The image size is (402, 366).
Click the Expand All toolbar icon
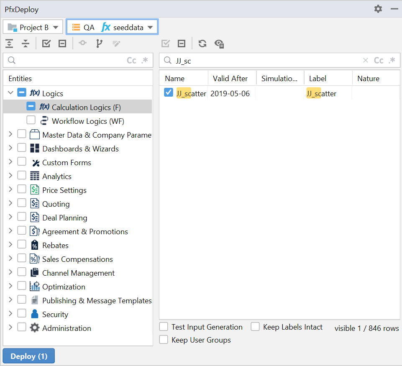10,44
